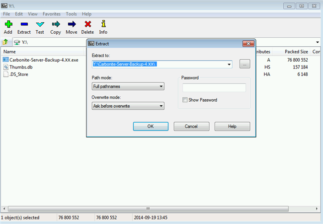Browse for folder with the ... button
This screenshot has height=224, width=323.
(244, 64)
